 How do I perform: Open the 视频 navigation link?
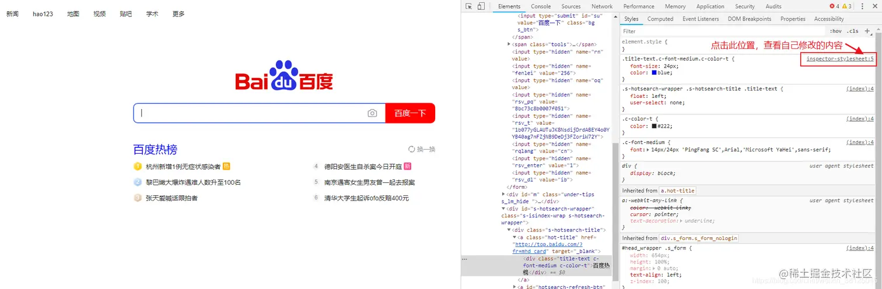point(99,13)
